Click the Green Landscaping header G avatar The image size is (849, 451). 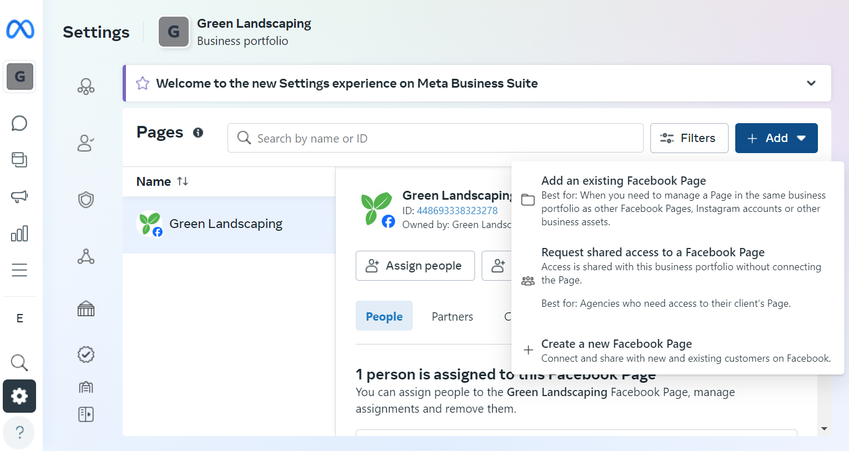[x=174, y=32]
